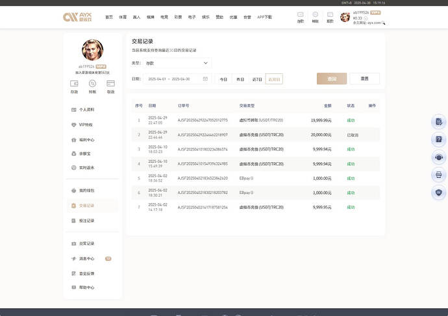Click the 取款 withdraw icon under profile avatar
This screenshot has width=448, height=316.
[110, 86]
